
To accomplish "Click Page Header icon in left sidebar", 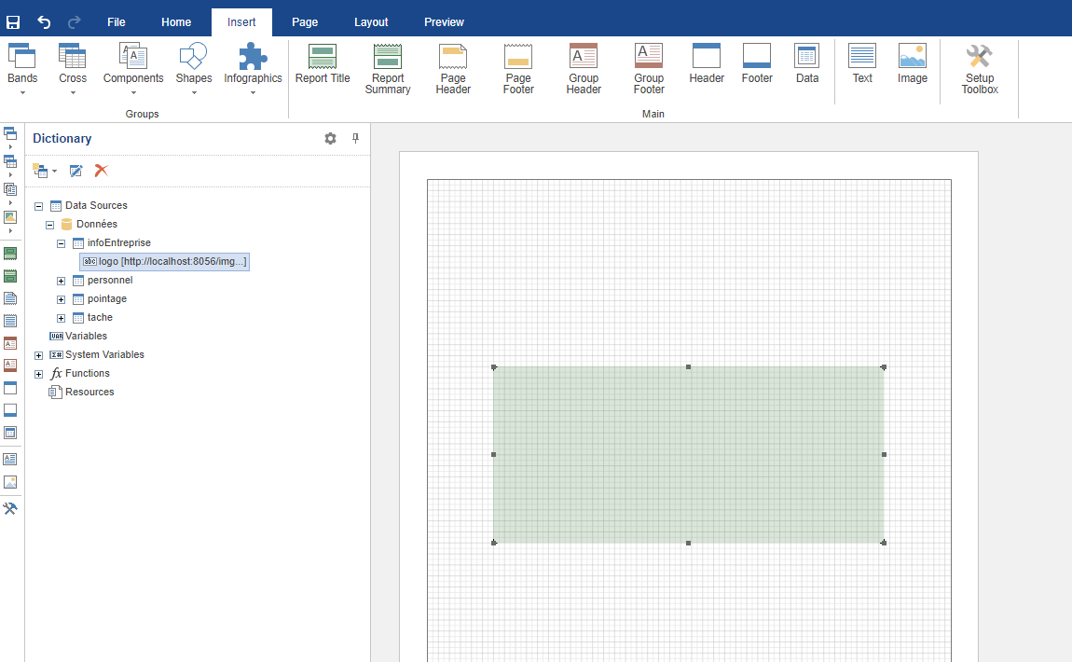I will 10,298.
